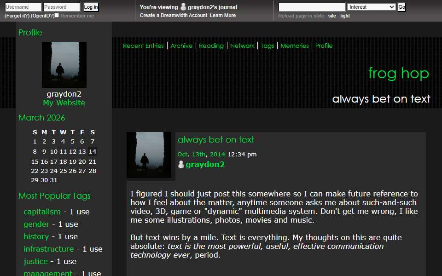Click the user icon next to the entry author graydon2
The height and width of the screenshot is (276, 442).
(181, 165)
